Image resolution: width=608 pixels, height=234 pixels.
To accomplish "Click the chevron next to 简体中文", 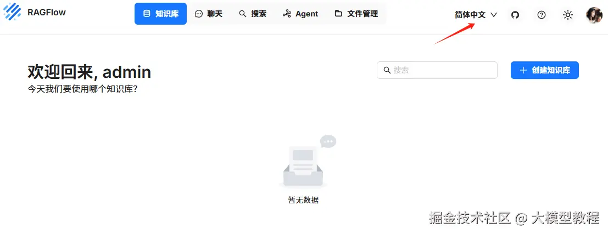I will (x=494, y=15).
